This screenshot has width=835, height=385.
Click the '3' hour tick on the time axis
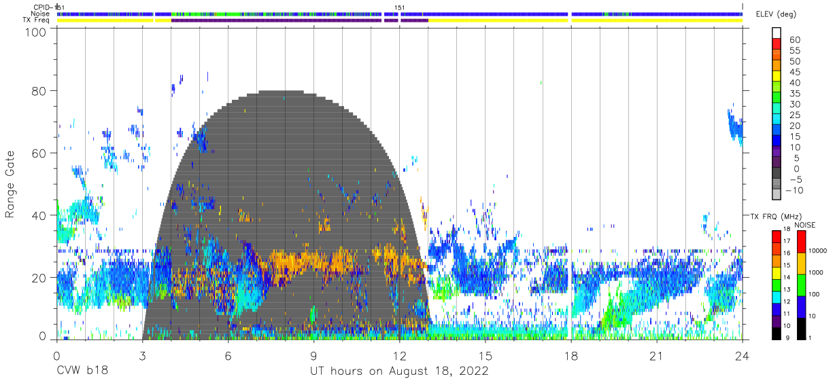142,355
